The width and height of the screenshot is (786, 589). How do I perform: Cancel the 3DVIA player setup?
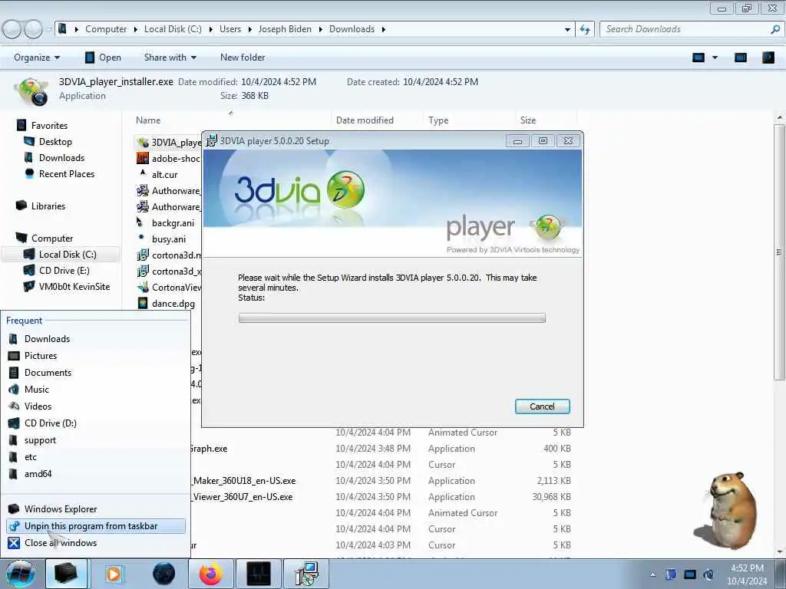point(542,406)
